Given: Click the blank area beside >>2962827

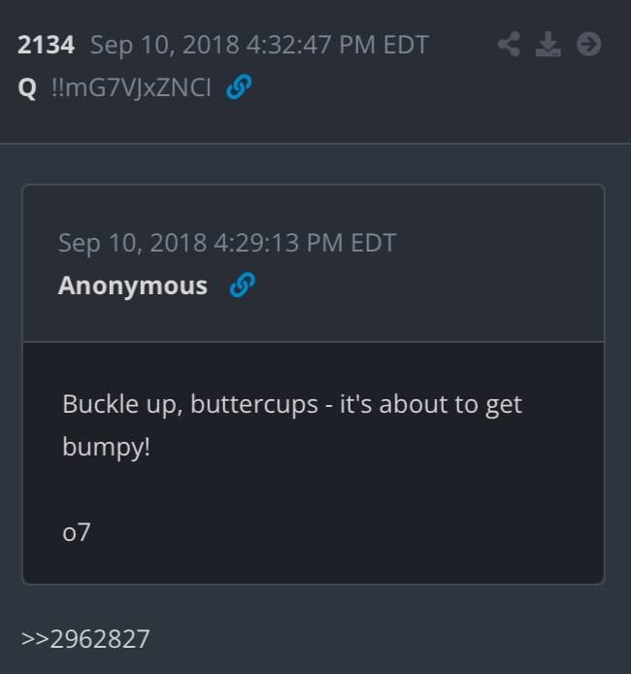Looking at the screenshot, I should (x=386, y=638).
